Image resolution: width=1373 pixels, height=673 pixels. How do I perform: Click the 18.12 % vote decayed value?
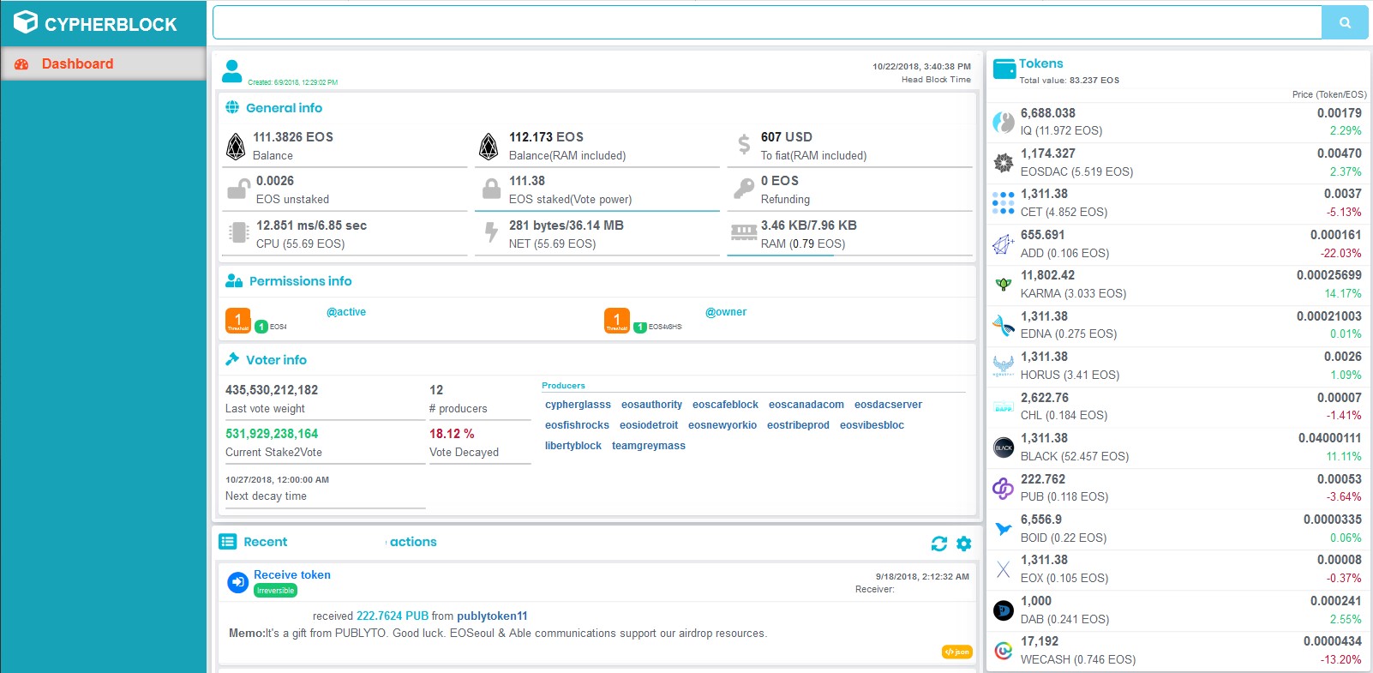[x=452, y=434]
